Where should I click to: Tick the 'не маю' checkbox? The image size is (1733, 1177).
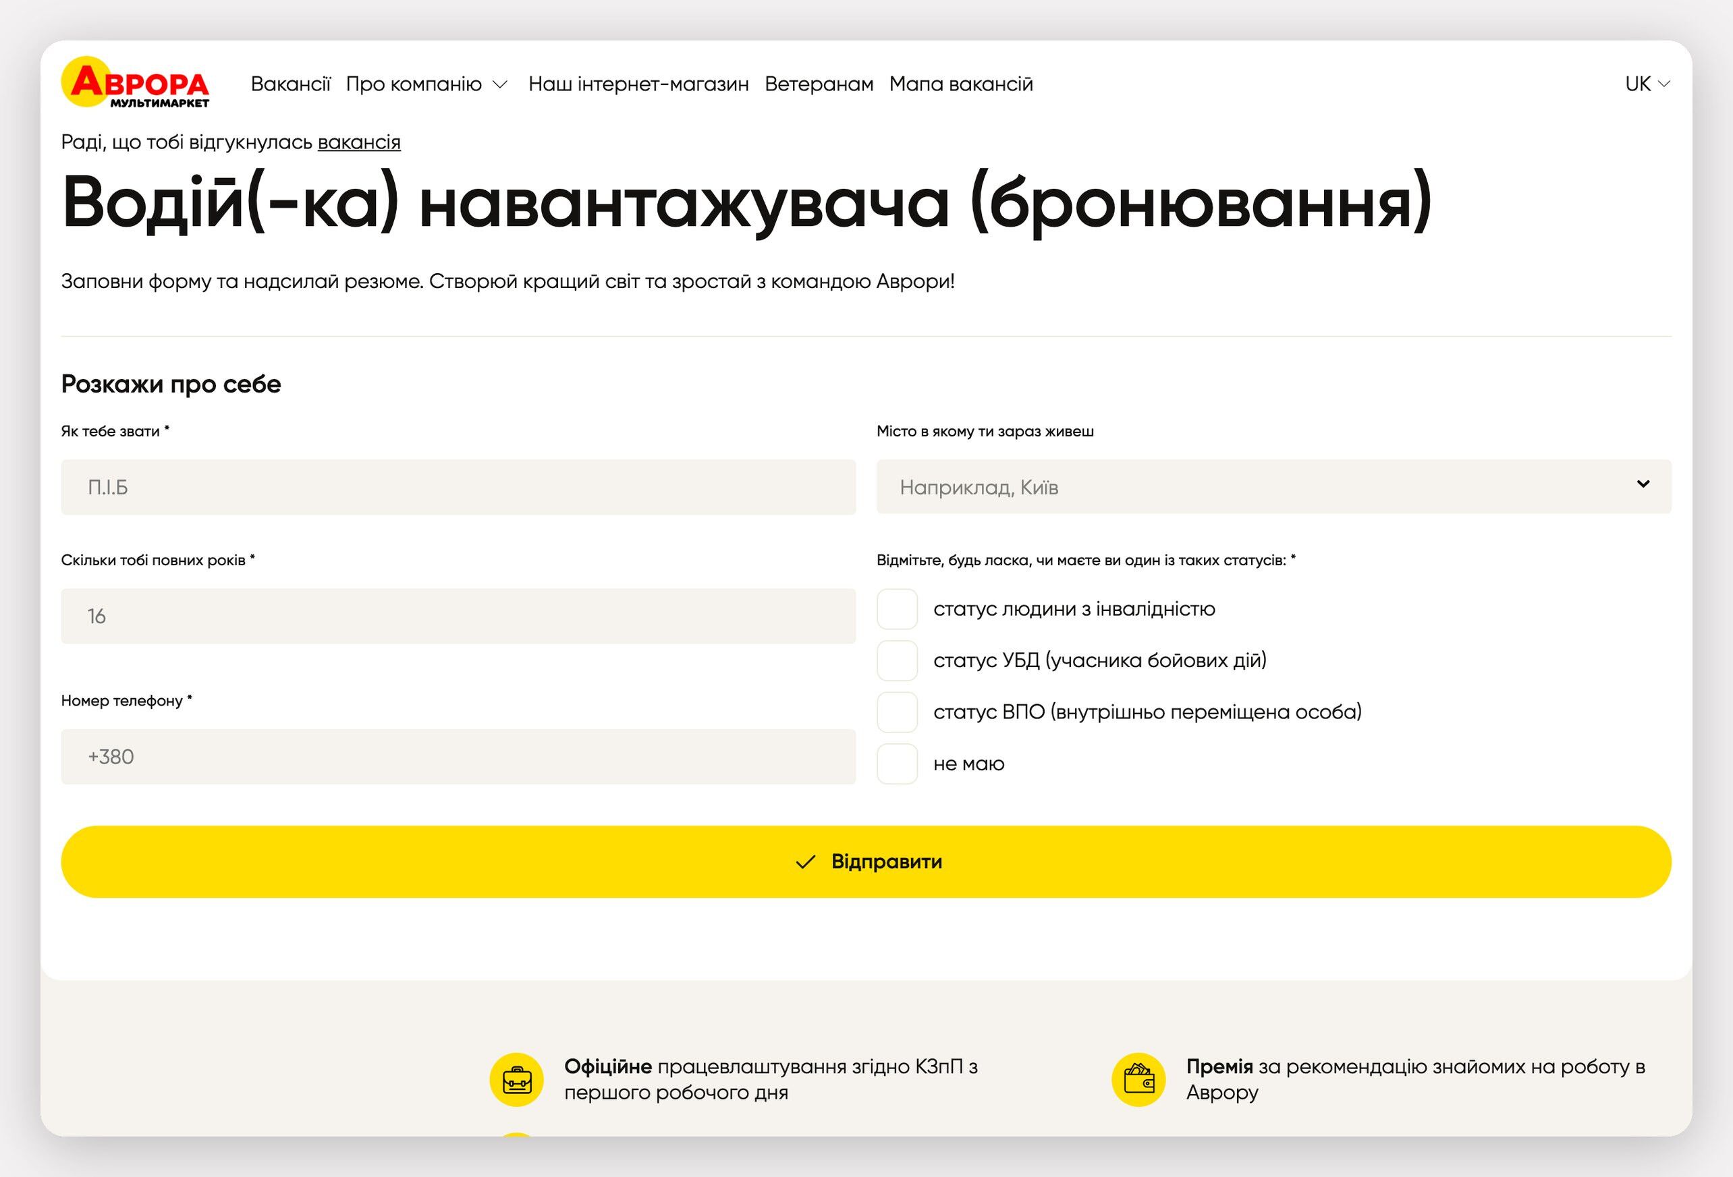[x=897, y=764]
